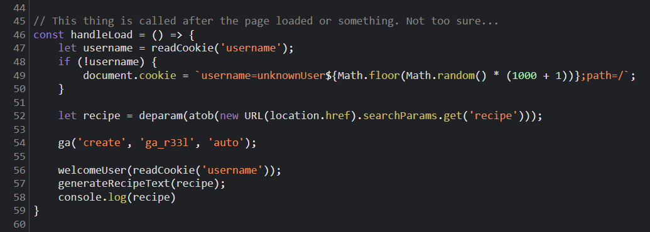Screen dimensions: 650x232
Task: Click 'username=unknownUser' template text
Action: [x=263, y=76]
